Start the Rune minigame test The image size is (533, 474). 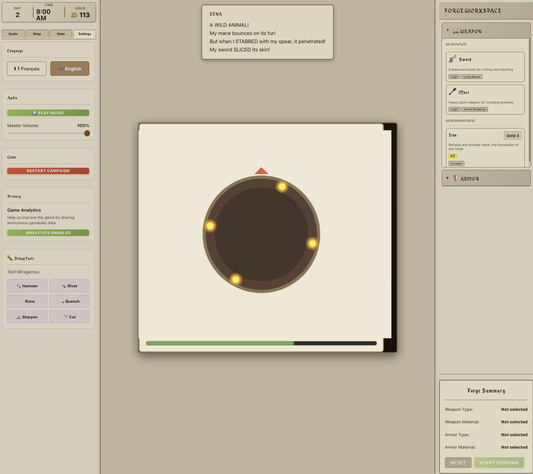[x=27, y=301]
